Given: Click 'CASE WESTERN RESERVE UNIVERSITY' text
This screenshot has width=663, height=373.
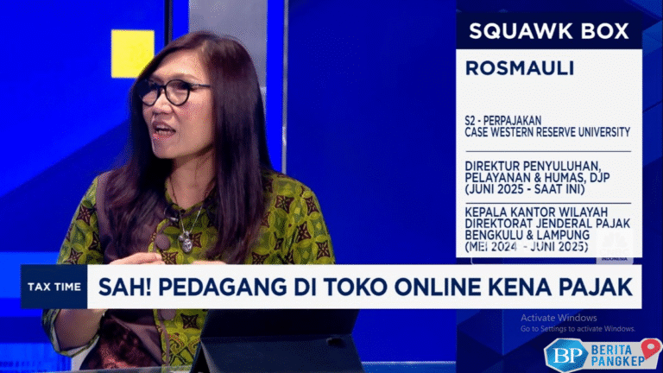Looking at the screenshot, I should [547, 132].
